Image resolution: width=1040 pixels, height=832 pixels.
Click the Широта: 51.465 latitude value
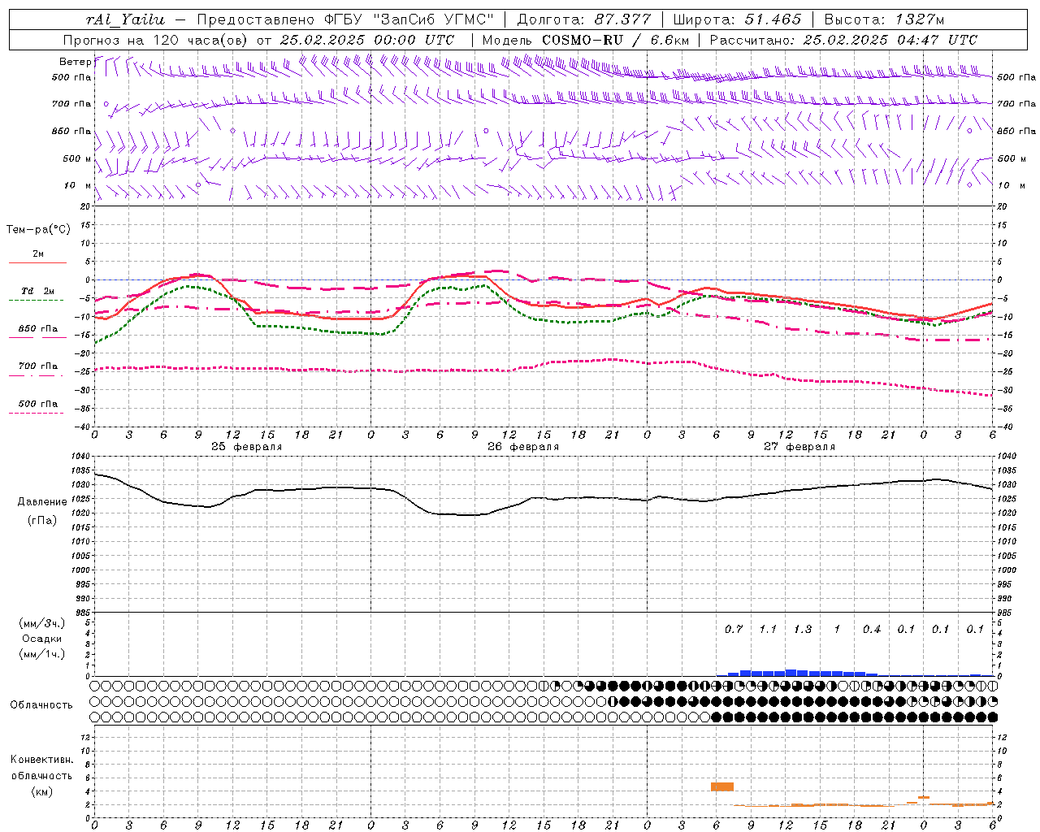click(x=737, y=19)
